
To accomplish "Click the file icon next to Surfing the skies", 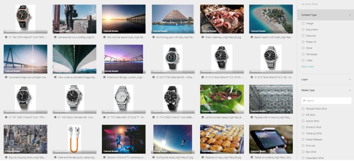I will [153, 158].
